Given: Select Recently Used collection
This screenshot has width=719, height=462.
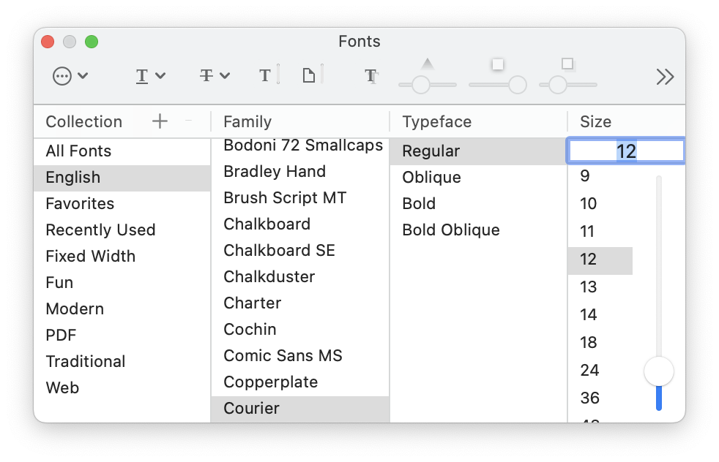Looking at the screenshot, I should 122,230.
